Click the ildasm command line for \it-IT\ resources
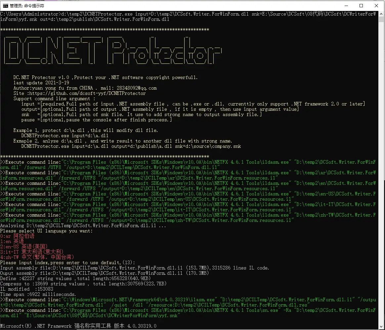The height and width of the screenshot is (330, 385). click(x=188, y=207)
